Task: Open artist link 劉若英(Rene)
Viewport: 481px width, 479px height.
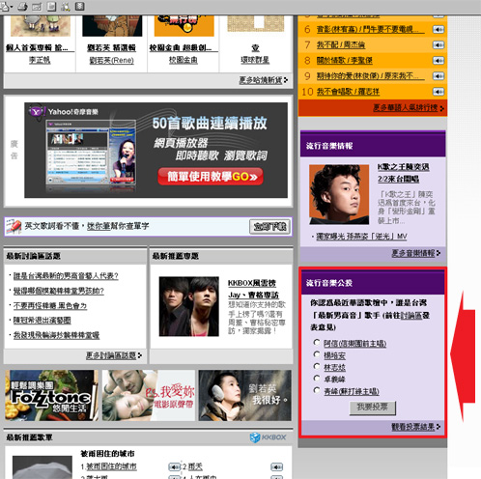Action: coord(111,60)
